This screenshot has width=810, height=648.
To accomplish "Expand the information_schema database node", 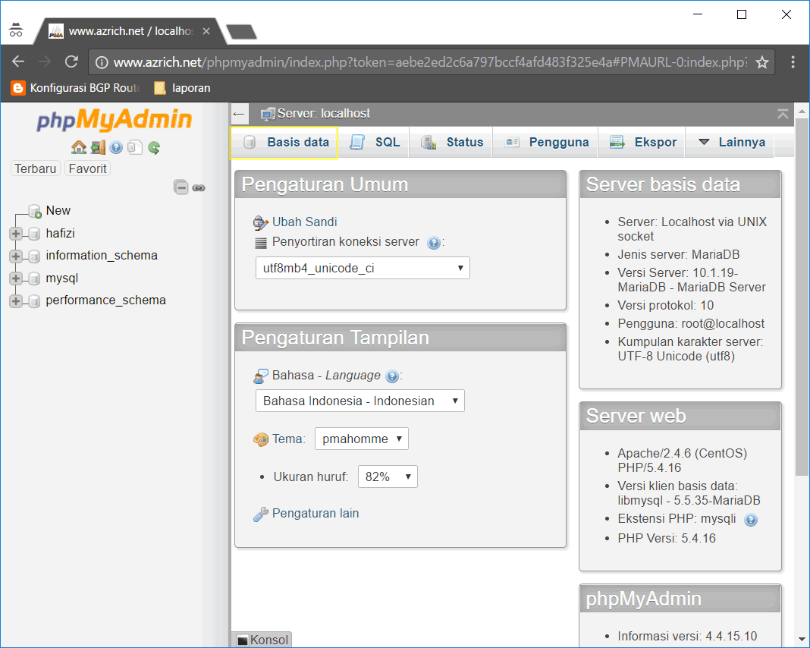I will (x=15, y=256).
